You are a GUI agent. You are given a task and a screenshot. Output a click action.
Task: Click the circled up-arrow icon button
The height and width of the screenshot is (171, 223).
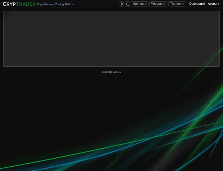point(121,4)
